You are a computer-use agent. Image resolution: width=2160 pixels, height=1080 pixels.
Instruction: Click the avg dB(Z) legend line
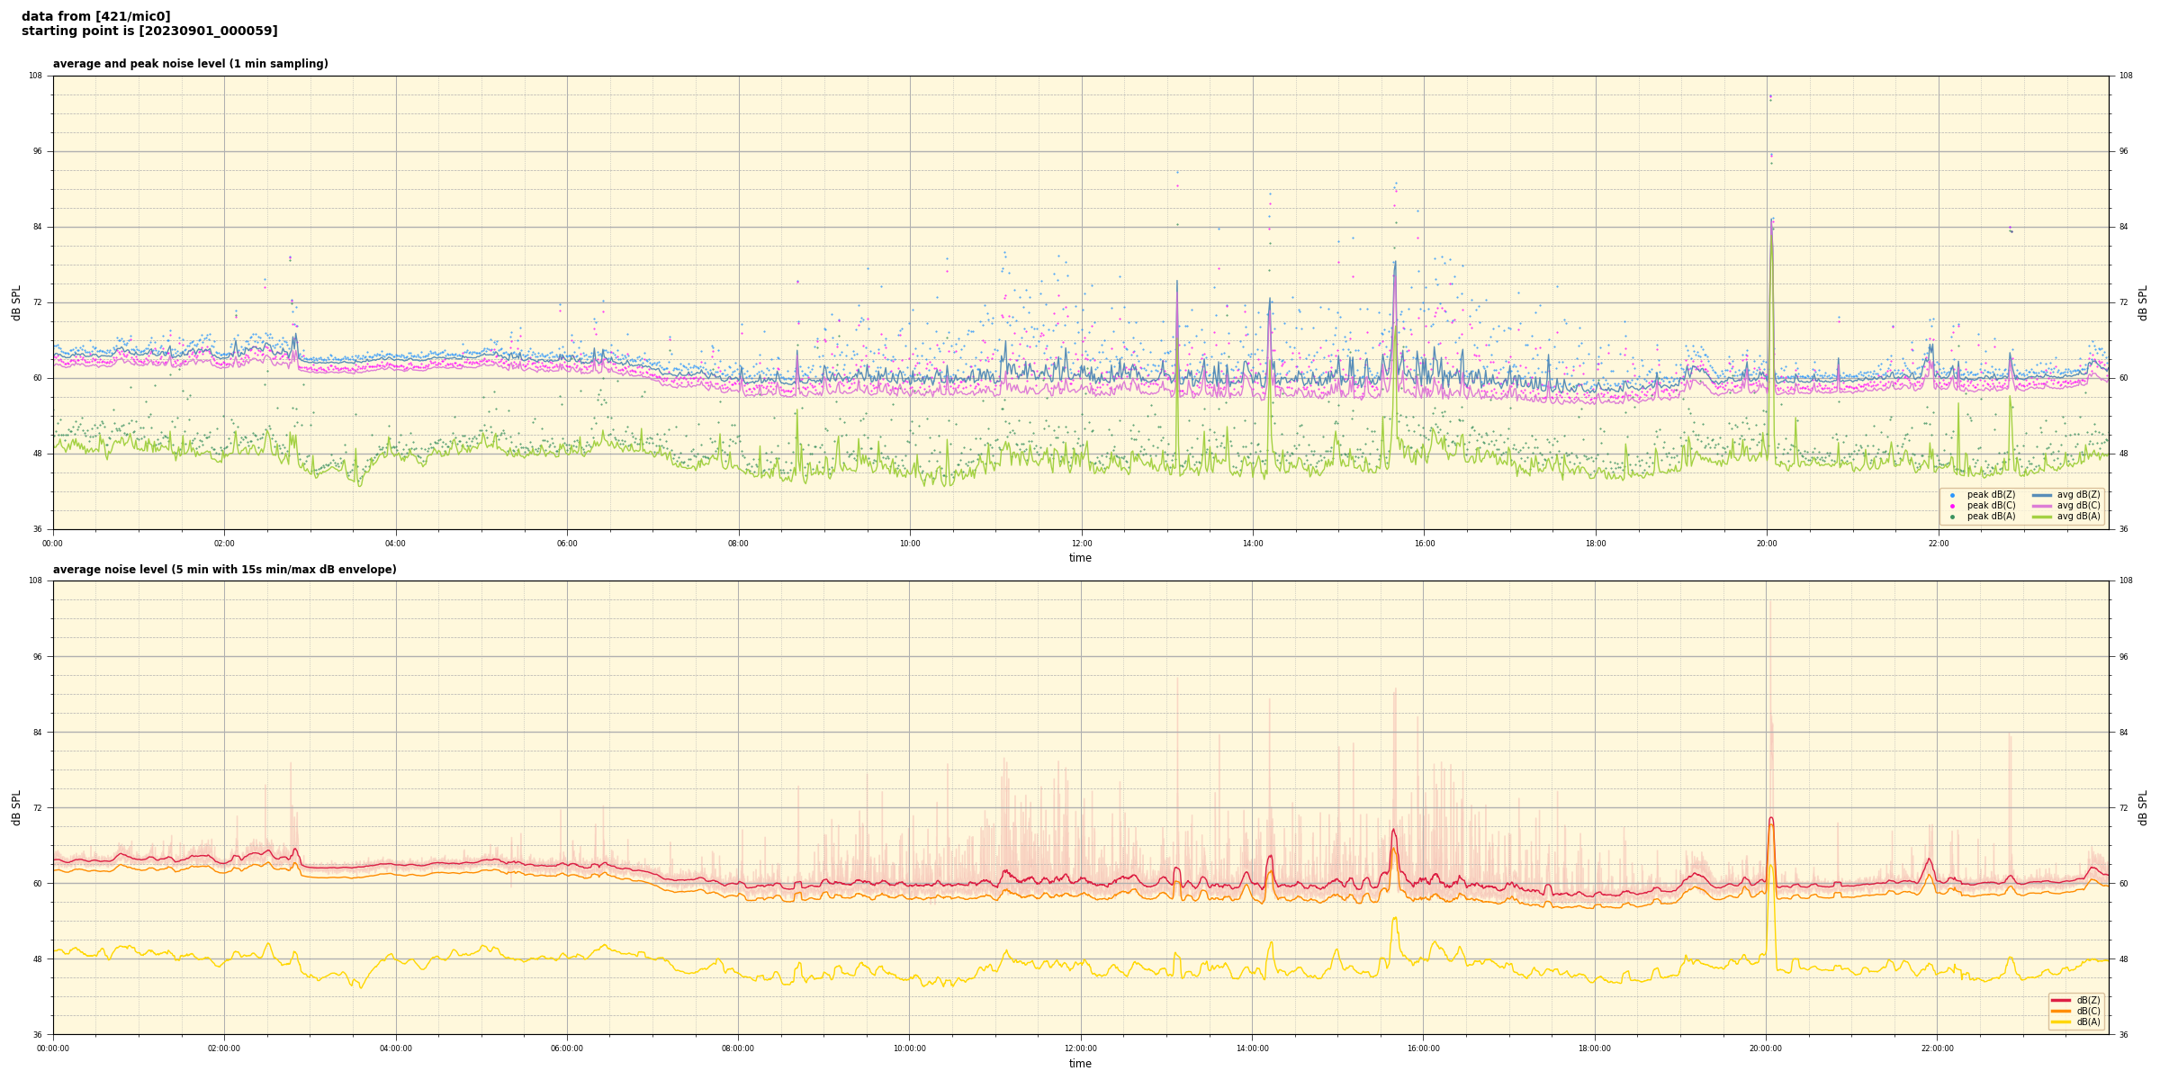click(x=2042, y=495)
